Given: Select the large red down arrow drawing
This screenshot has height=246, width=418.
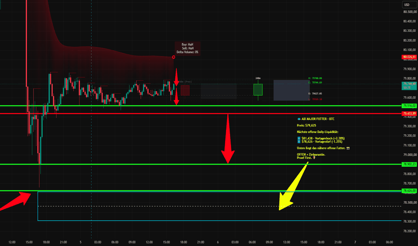Looking at the screenshot, I should [228, 139].
